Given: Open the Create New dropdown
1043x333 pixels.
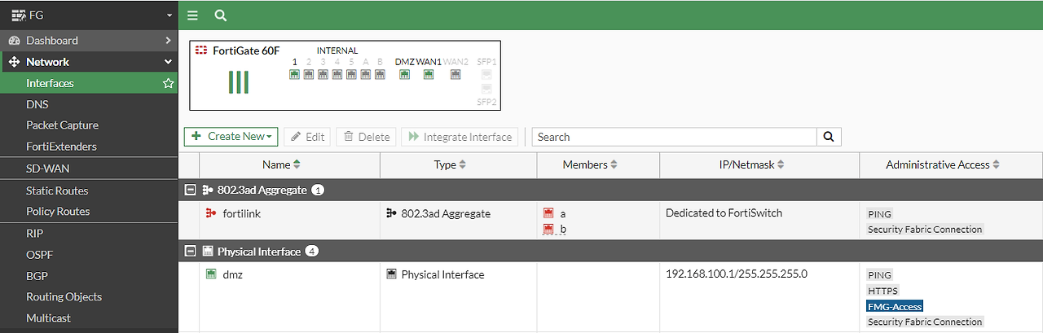Looking at the screenshot, I should (231, 137).
